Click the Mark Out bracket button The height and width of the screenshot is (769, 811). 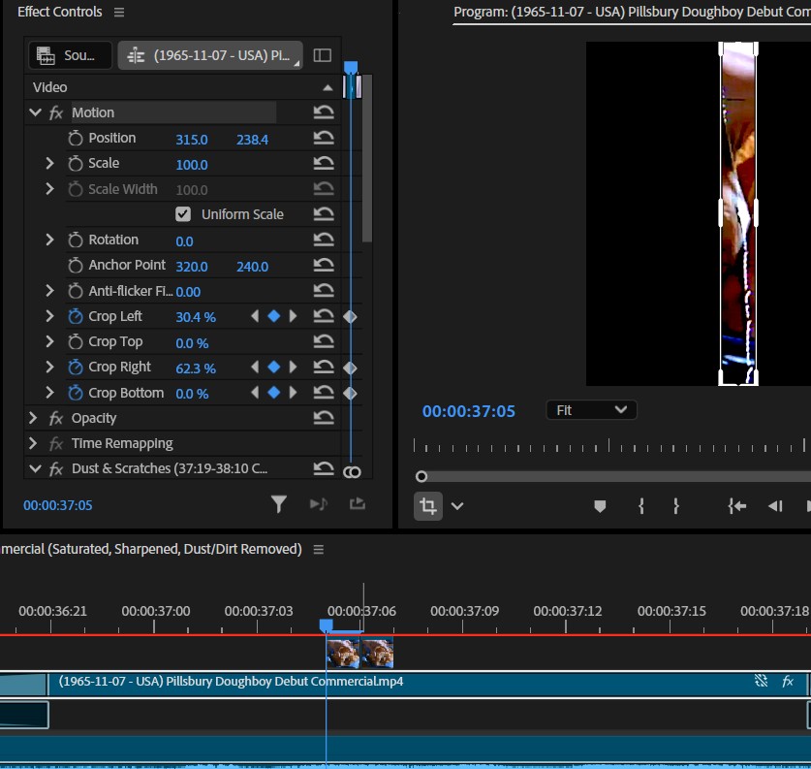[675, 506]
